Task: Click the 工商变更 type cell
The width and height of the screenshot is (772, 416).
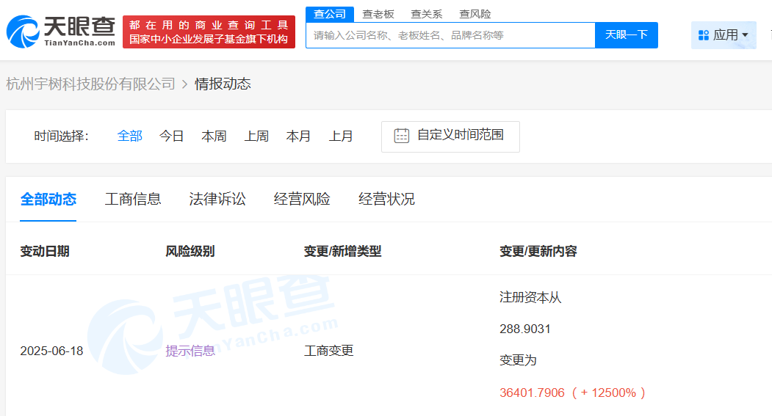Action: 329,351
